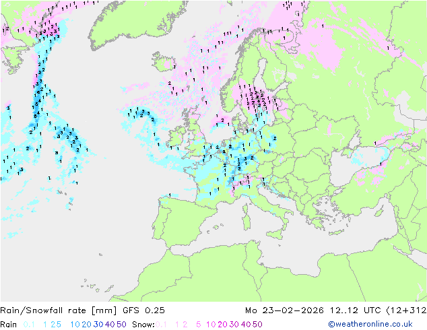Screen dimensions: 427x330
Task: Click the "Rain/Snowfall rate [mm]" title text
Action: point(59,310)
